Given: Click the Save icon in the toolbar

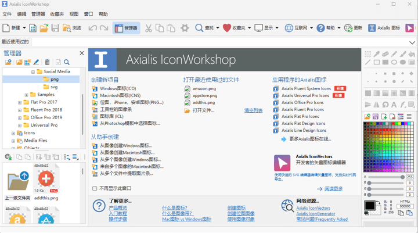Looking at the screenshot, I should point(55,28).
